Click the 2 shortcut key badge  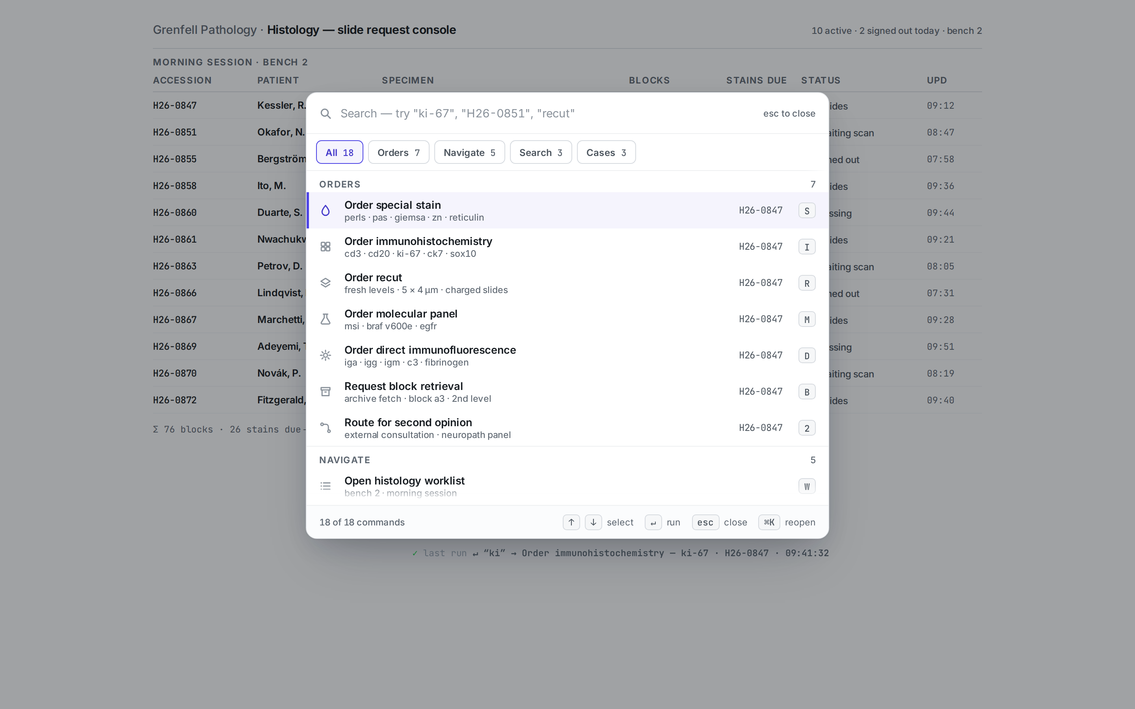807,428
